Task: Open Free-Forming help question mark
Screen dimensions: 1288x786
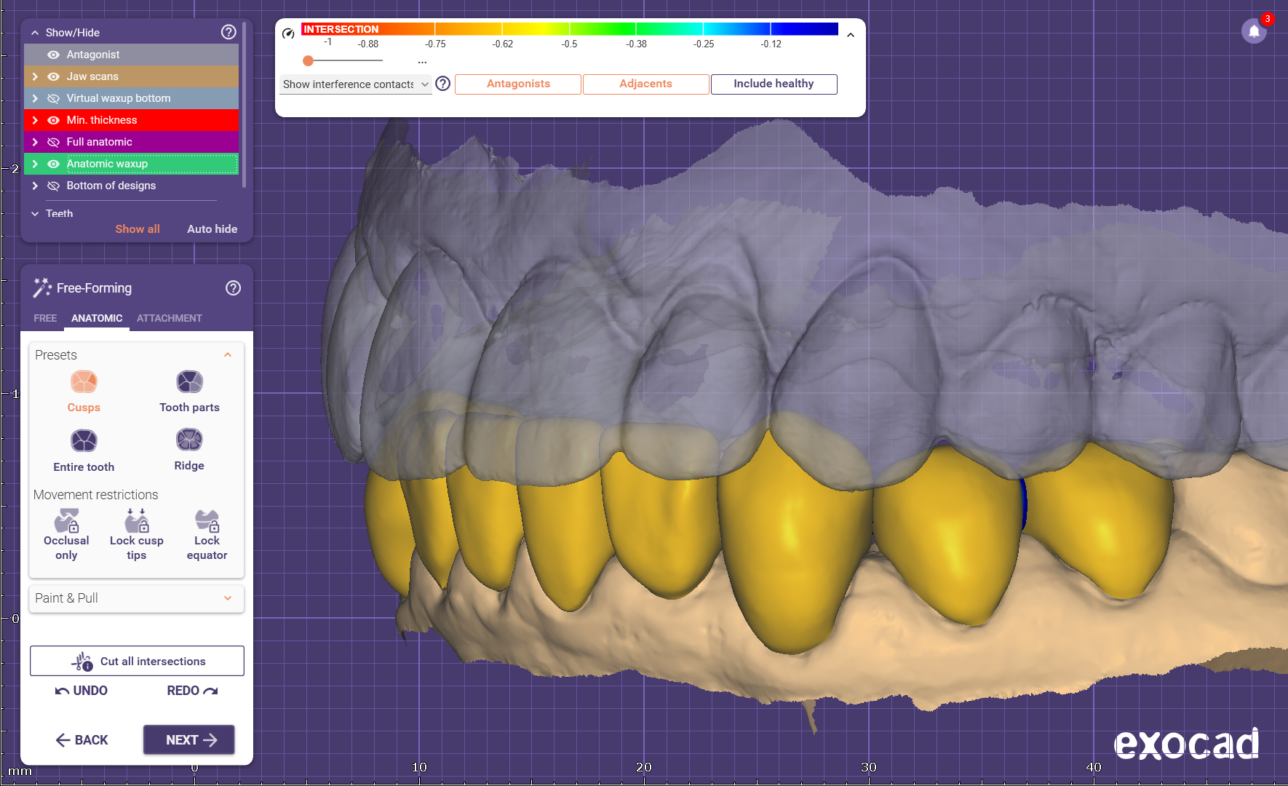Action: coord(233,288)
